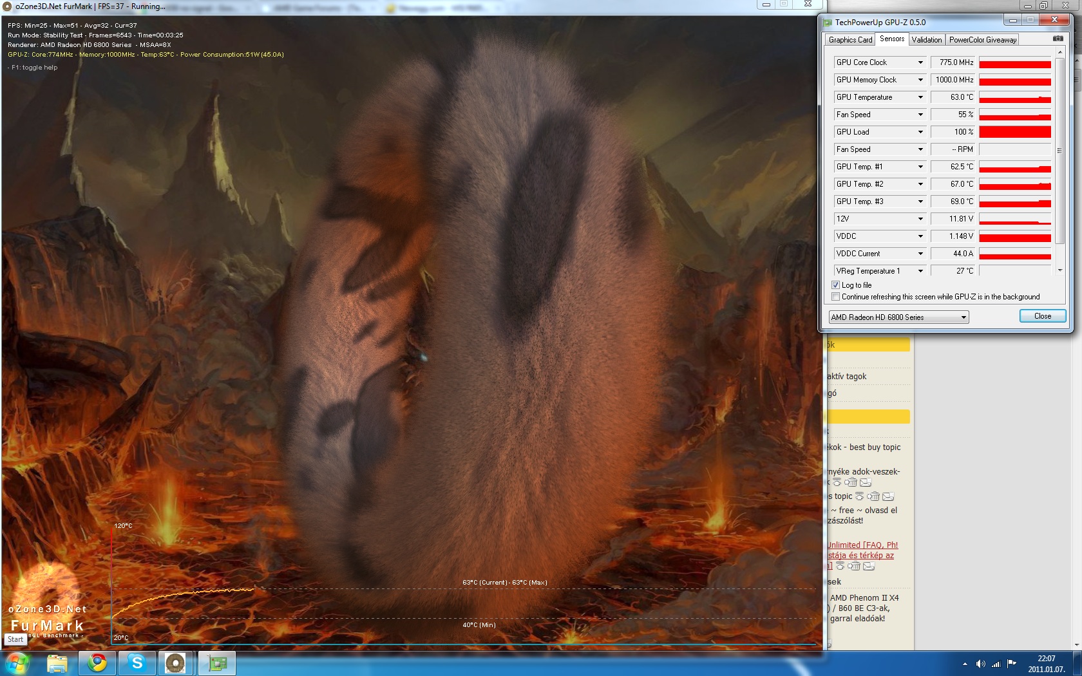Click the 100 % GPU load value
The image size is (1082, 676).
pyautogui.click(x=953, y=132)
